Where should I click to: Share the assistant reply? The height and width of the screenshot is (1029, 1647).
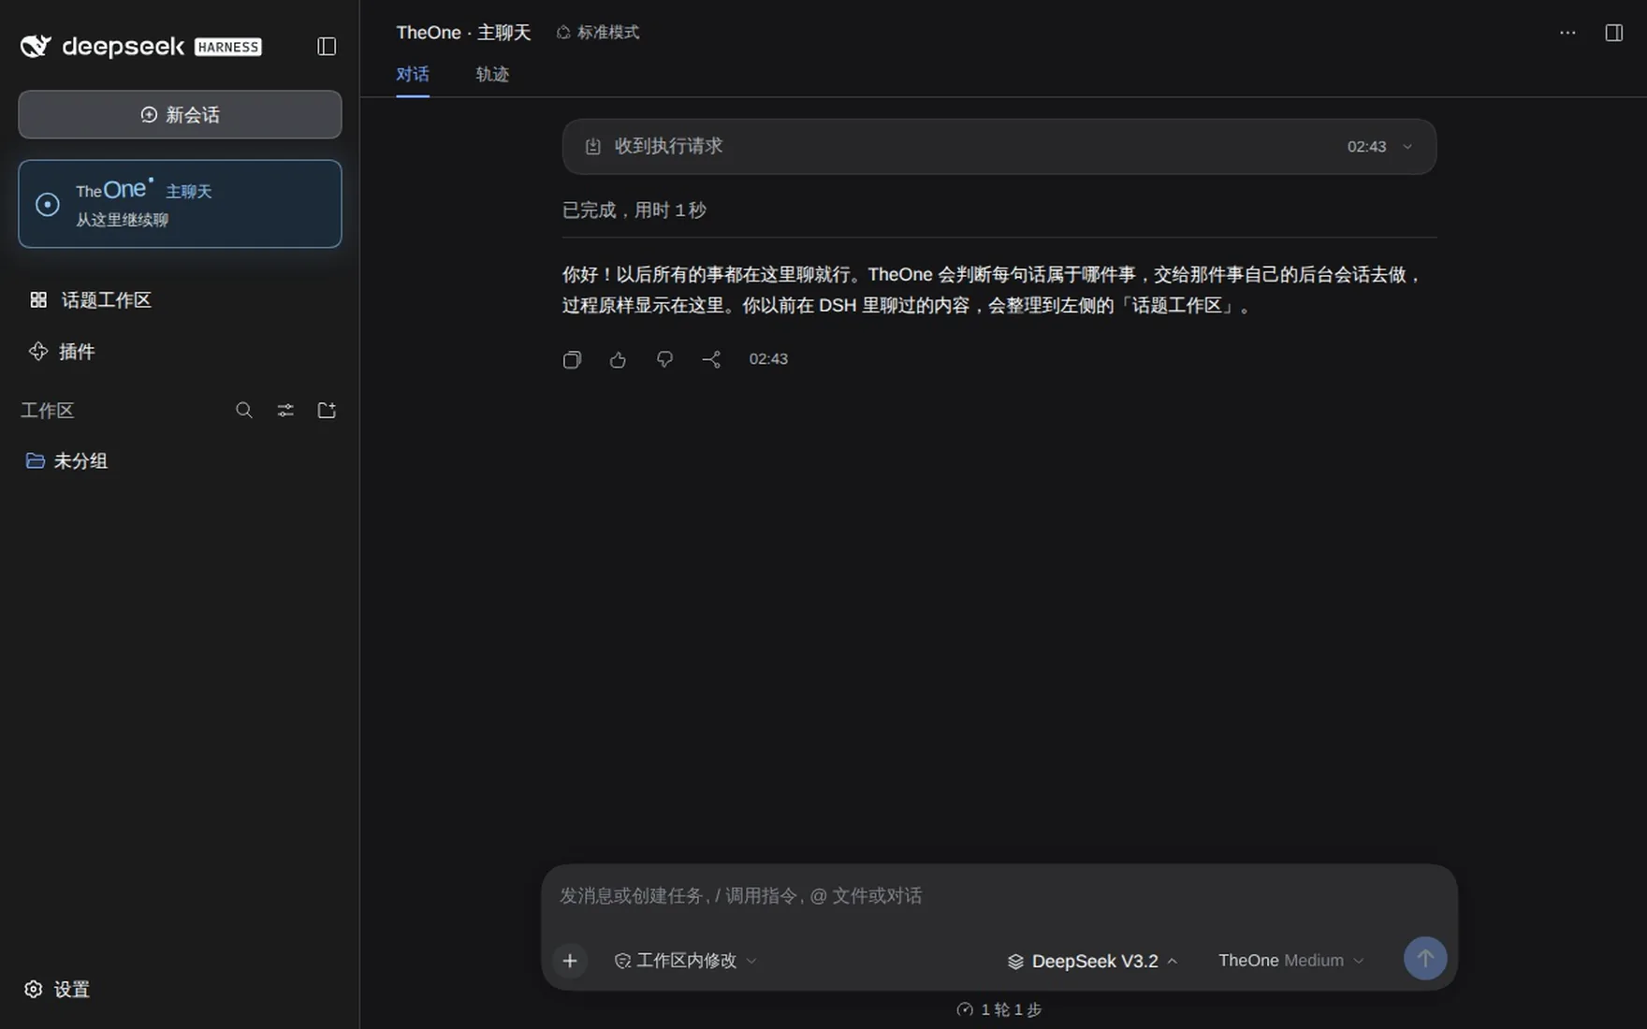point(711,359)
